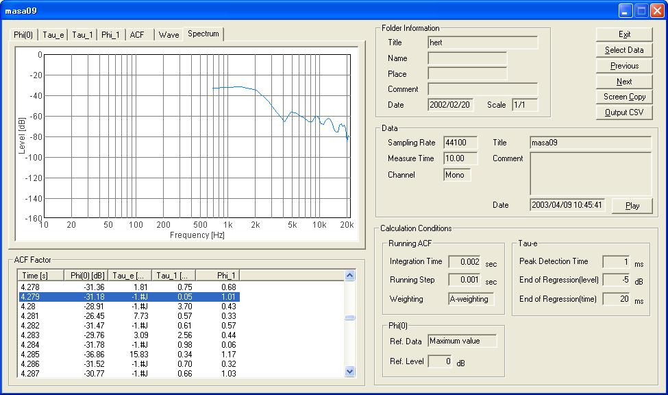668x395 pixels.
Task: Select the row at time 4.278
Action: tap(129, 287)
